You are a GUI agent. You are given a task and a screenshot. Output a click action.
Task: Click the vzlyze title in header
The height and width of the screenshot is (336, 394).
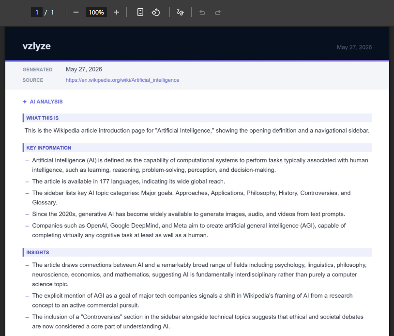37,46
